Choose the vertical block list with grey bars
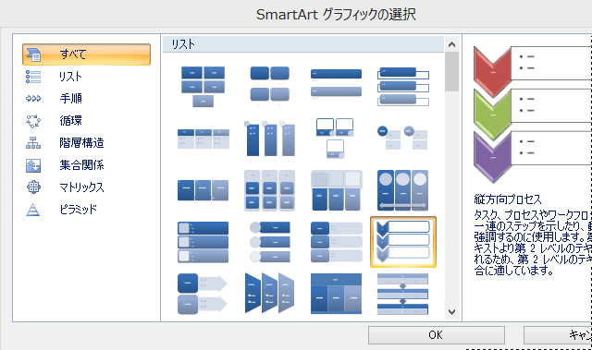 pyautogui.click(x=336, y=242)
